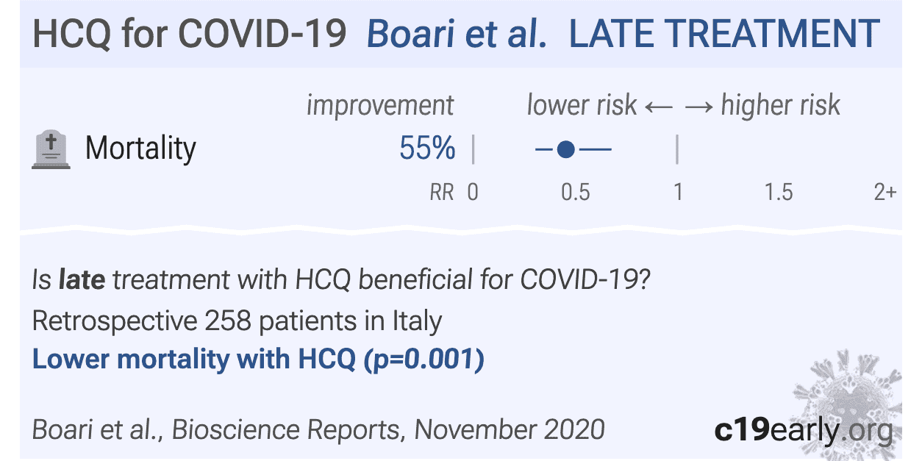
Task: Select the Mortality row label
Action: pos(140,149)
